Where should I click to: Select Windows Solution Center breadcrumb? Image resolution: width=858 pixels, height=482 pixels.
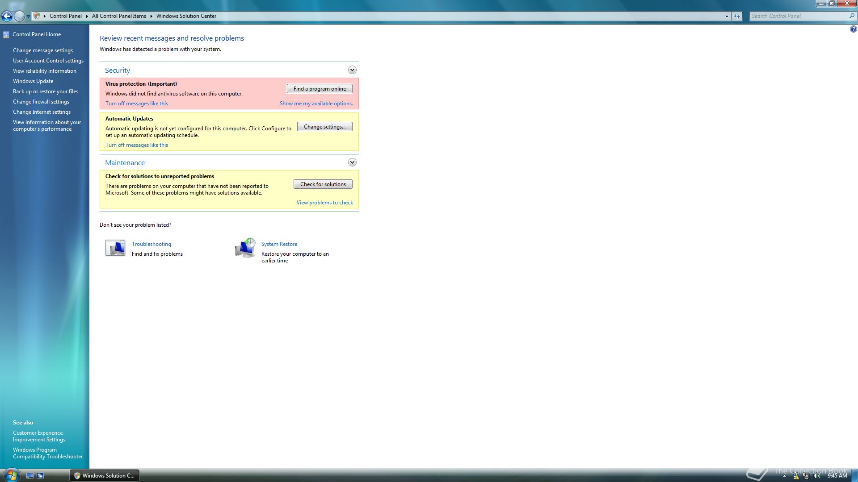186,16
